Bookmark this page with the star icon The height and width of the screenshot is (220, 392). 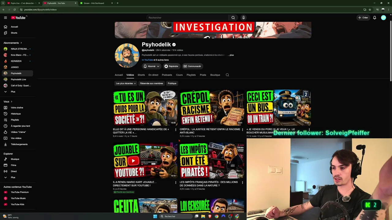pos(370,9)
